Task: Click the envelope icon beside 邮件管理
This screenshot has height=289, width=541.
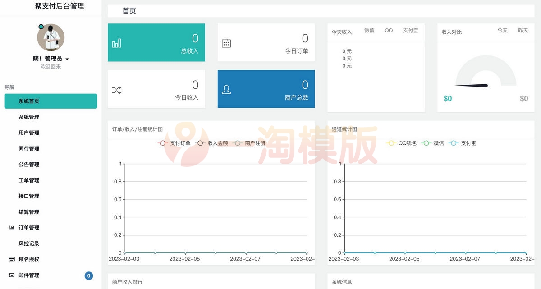Action: tap(12, 275)
